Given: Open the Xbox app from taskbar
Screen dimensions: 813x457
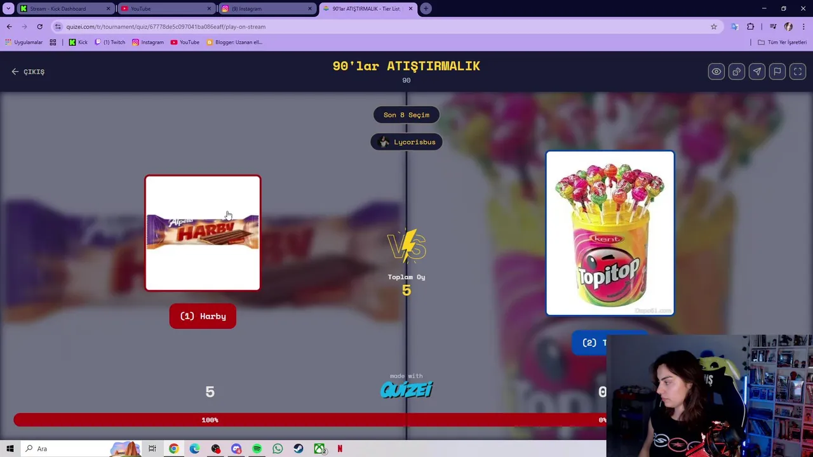Looking at the screenshot, I should (x=319, y=449).
